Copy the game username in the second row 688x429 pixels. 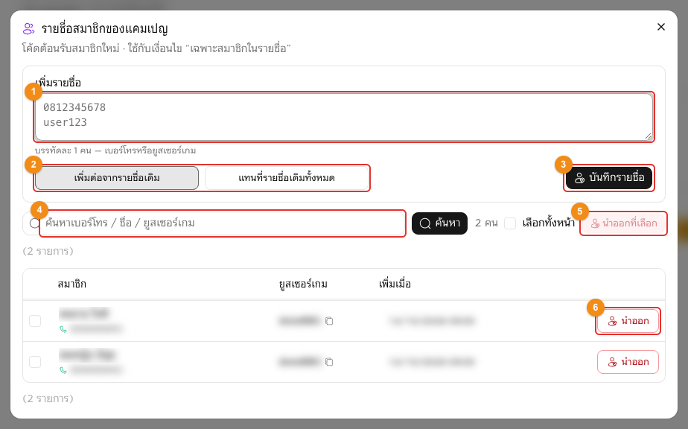(x=329, y=362)
